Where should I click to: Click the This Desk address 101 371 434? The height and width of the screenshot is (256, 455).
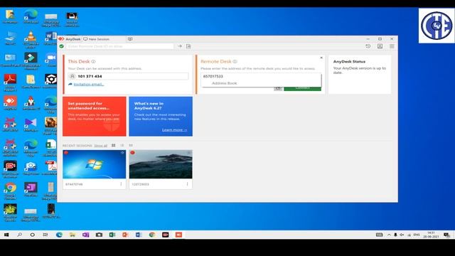click(x=128, y=76)
